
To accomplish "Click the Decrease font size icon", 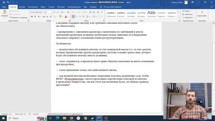I will coord(58,12).
